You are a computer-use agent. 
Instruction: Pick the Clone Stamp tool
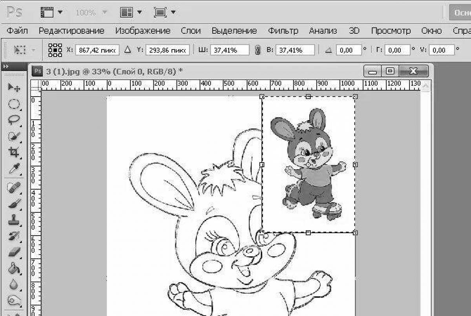pyautogui.click(x=14, y=220)
